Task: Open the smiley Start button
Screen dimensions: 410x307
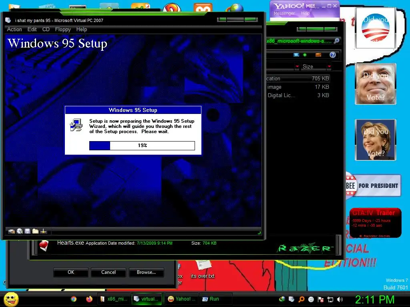Action: [x=11, y=299]
